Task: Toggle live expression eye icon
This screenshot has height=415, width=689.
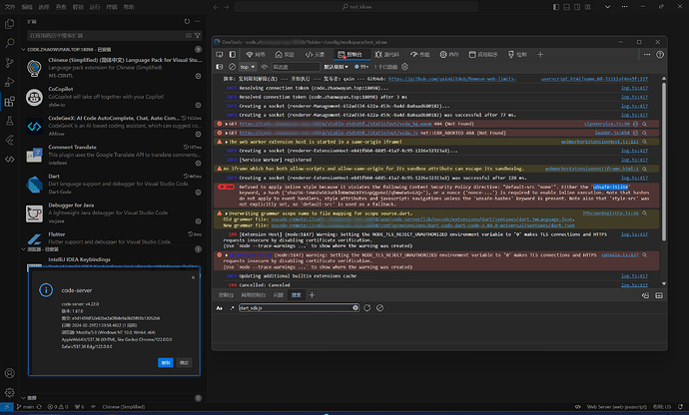Action: point(264,67)
